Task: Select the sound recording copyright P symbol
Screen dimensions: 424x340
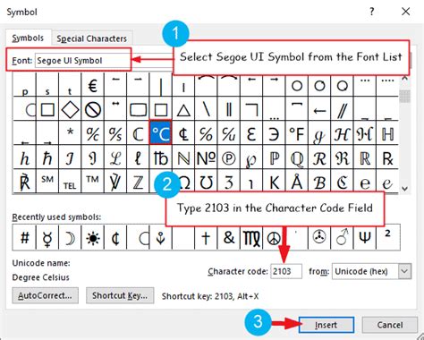Action: [228, 157]
